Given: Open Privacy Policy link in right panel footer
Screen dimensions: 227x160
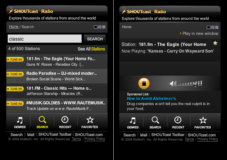Looking at the screenshot, I should point(208,139).
